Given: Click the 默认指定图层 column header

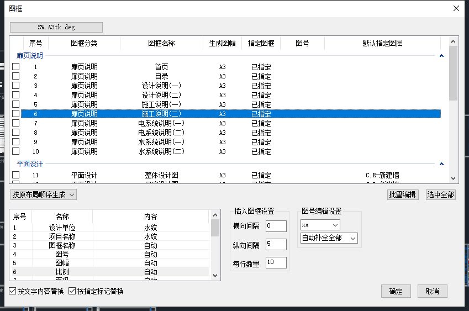Looking at the screenshot, I should coord(382,43).
